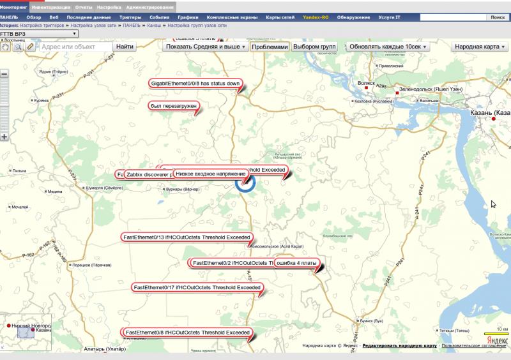Zoom in with the plus button
Screen dimensions: 511x360
pos(4,137)
